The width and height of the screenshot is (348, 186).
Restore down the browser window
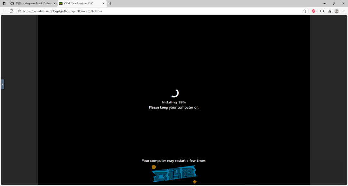point(334,3)
